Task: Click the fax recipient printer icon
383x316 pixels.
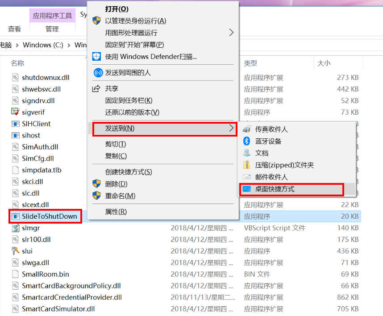Action: point(246,129)
